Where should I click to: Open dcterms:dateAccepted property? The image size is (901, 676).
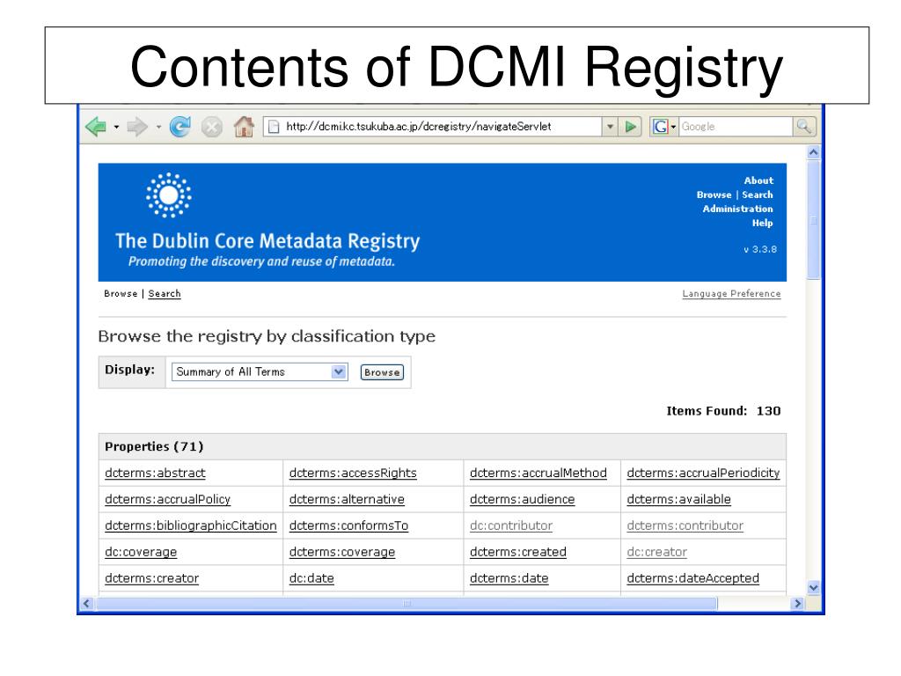(693, 579)
